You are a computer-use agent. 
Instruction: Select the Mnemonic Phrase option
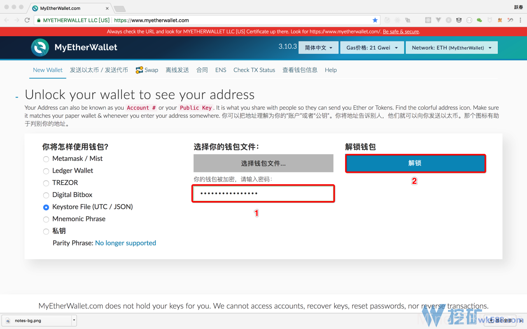tap(46, 219)
